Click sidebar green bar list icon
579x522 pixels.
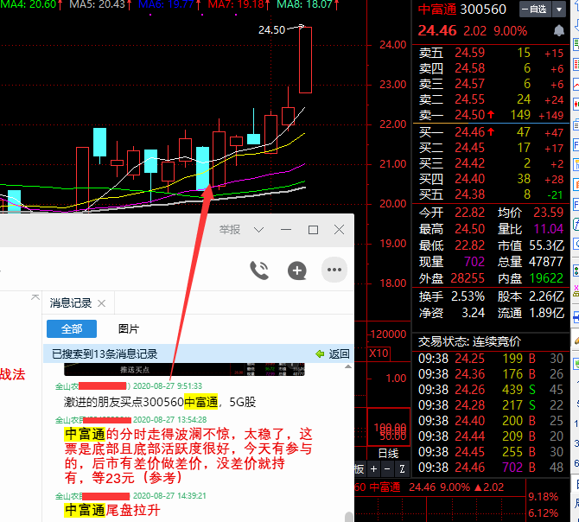click(576, 45)
